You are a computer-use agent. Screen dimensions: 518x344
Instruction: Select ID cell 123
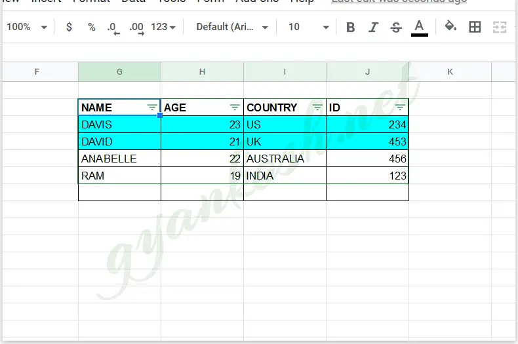[x=367, y=176]
